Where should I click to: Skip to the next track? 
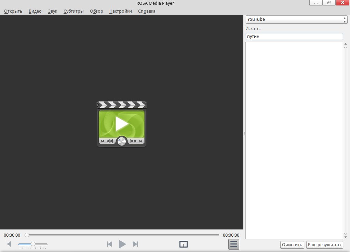(135, 244)
